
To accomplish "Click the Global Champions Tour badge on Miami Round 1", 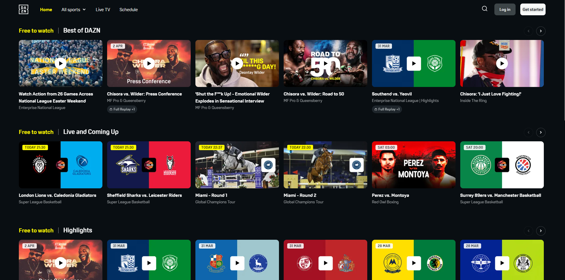I will pyautogui.click(x=268, y=165).
